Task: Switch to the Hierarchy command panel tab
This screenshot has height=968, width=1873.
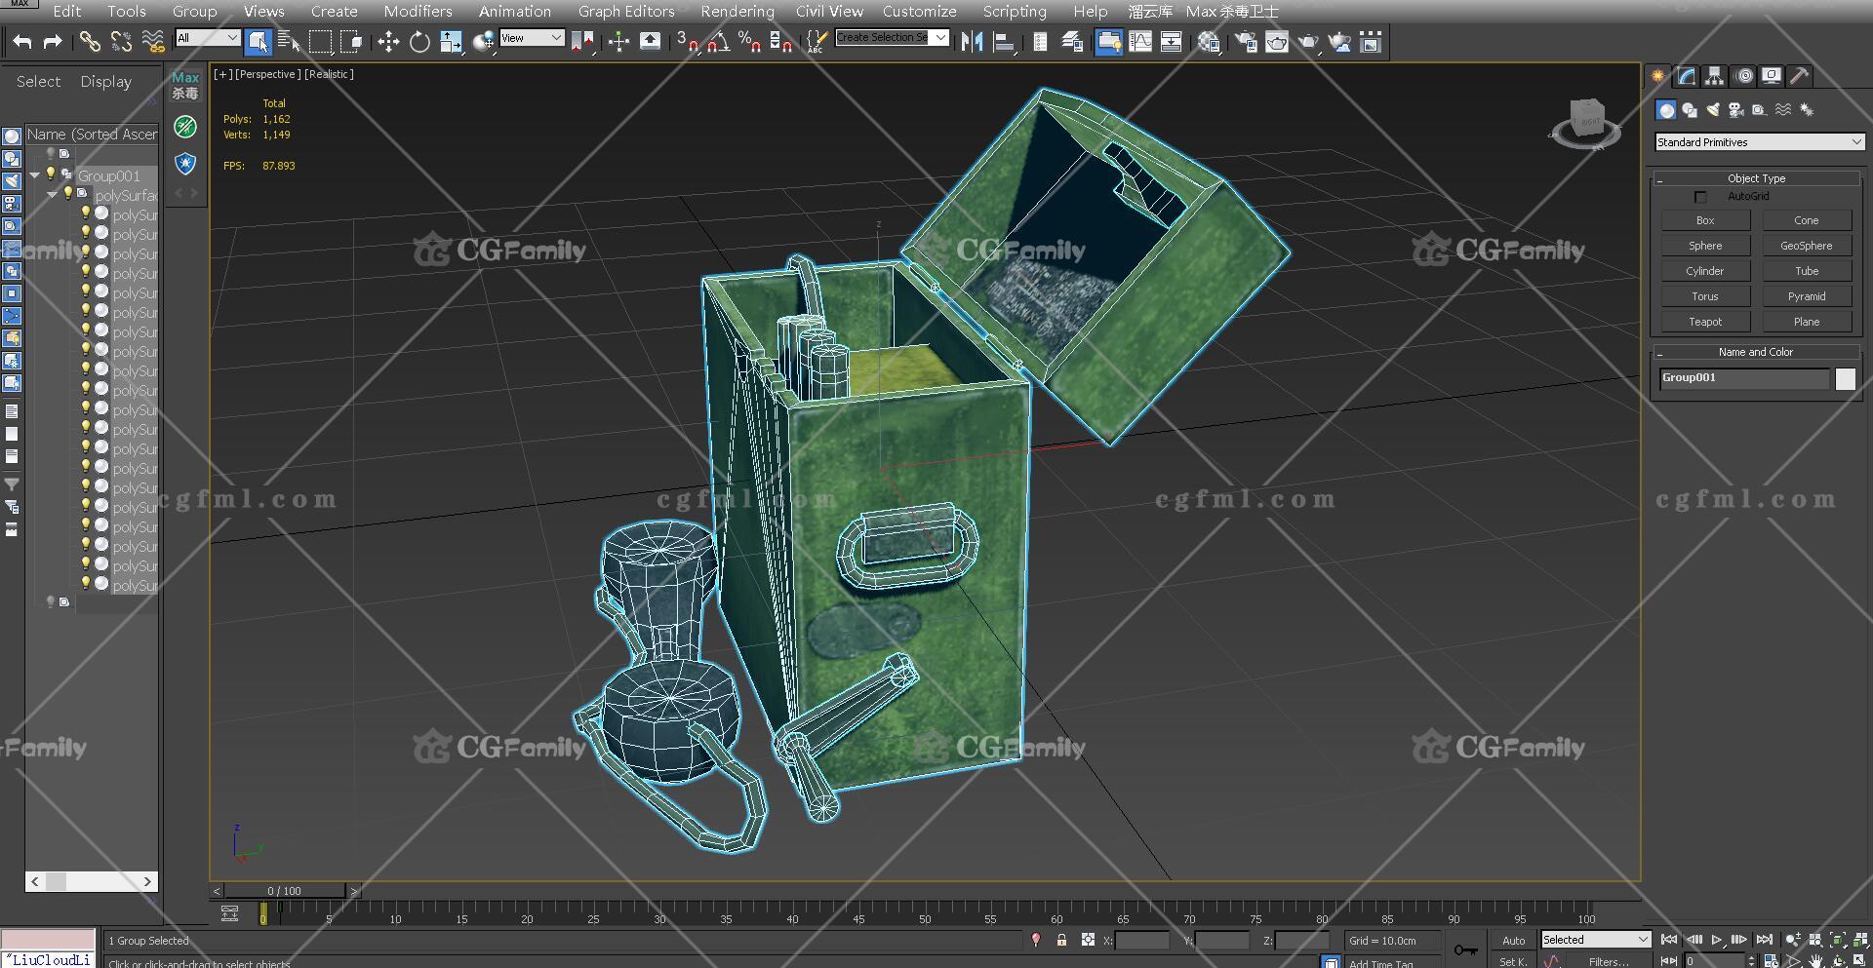Action: click(x=1715, y=76)
